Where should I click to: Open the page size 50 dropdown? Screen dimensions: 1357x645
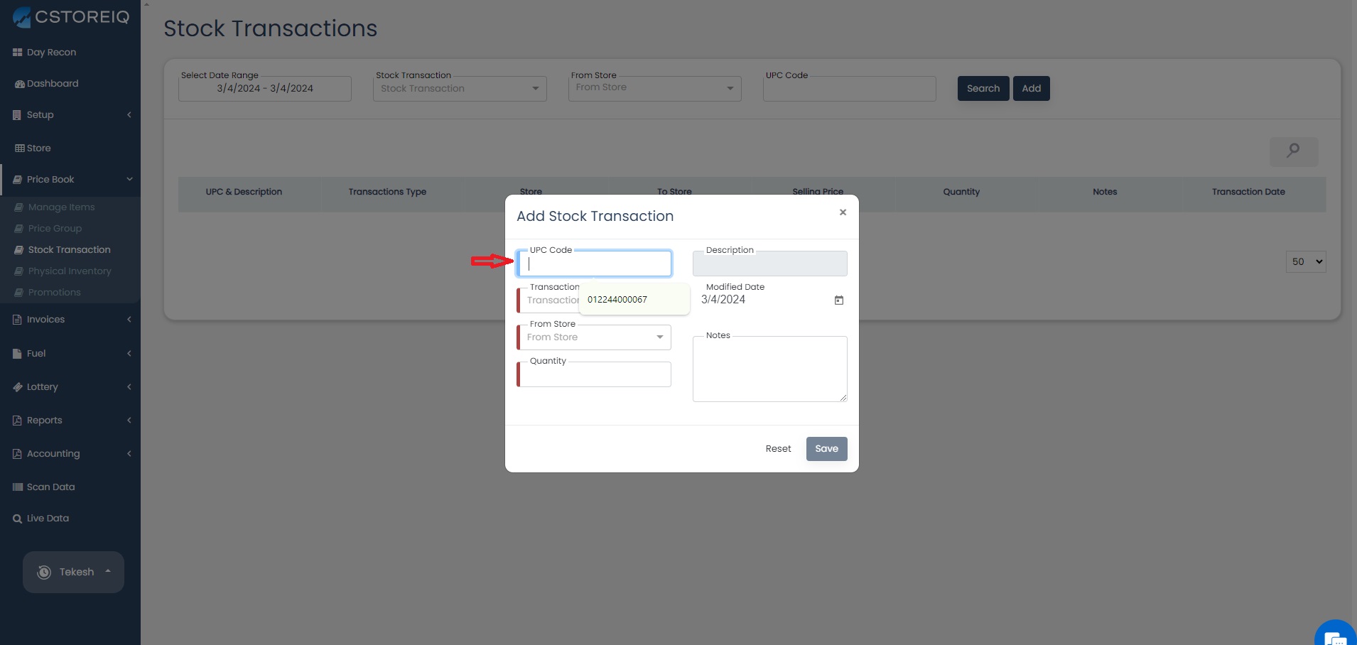tap(1305, 261)
